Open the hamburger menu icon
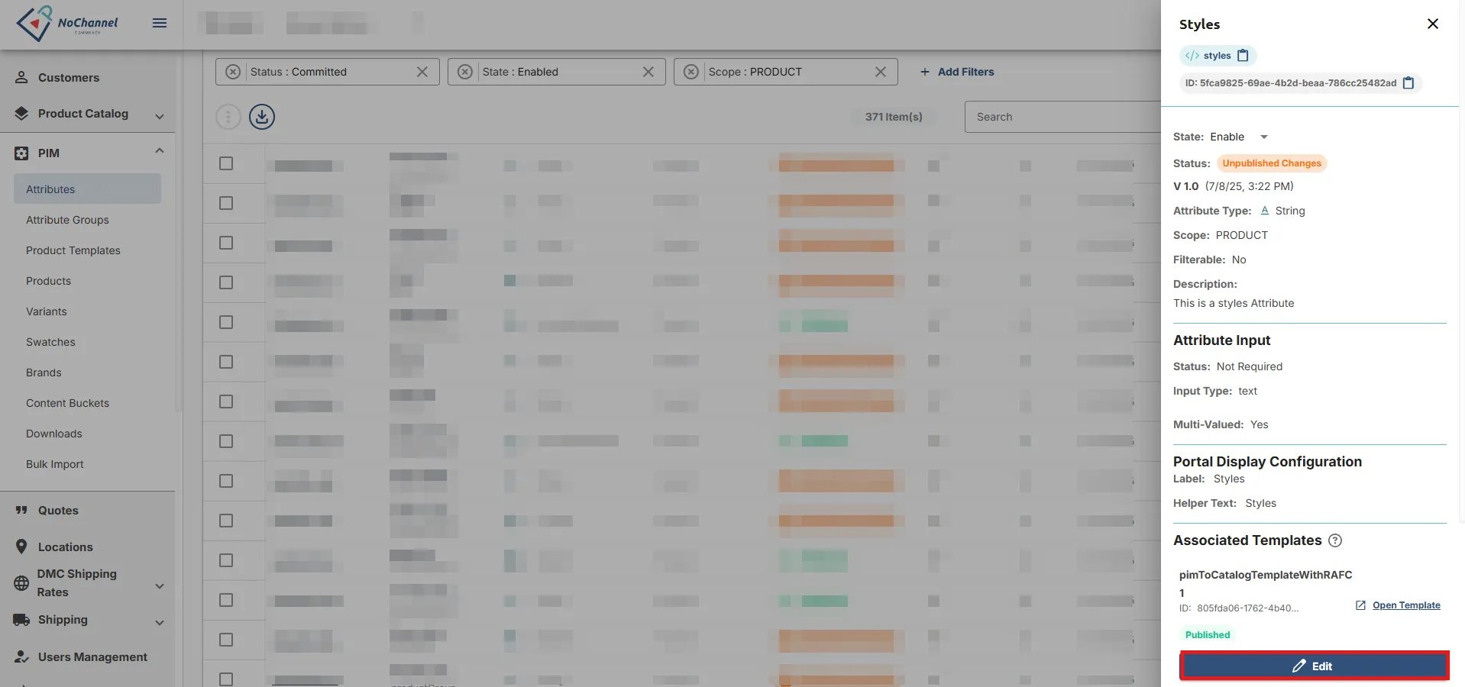 160,23
